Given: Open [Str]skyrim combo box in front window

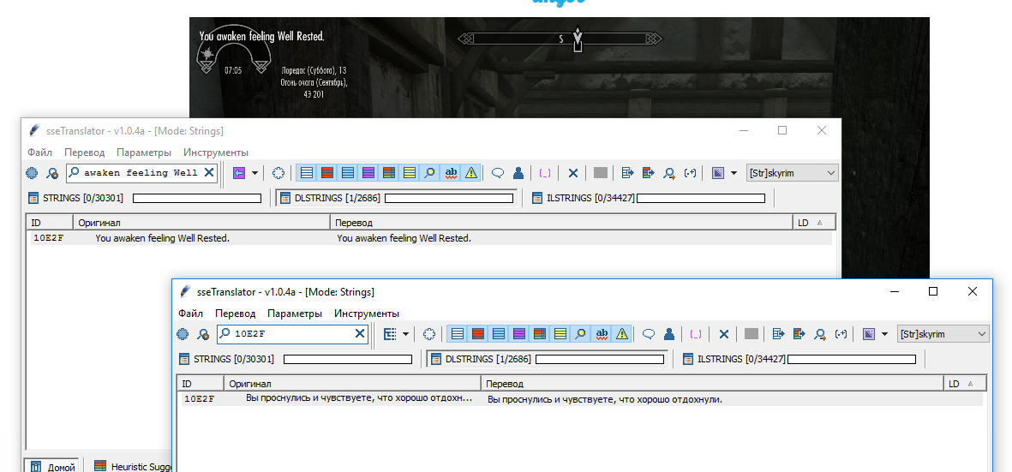Looking at the screenshot, I should pos(943,334).
